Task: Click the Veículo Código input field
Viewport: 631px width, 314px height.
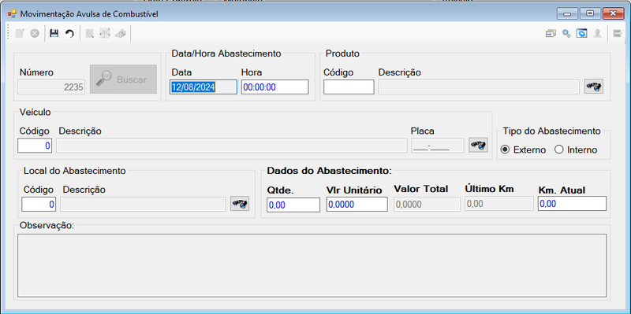Action: coord(35,146)
